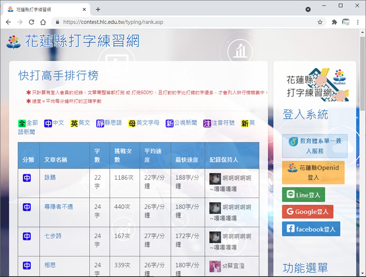Image resolution: width=366 pixels, height=277 pixels.
Task: Click the browser back arrow
Action: pos(8,22)
